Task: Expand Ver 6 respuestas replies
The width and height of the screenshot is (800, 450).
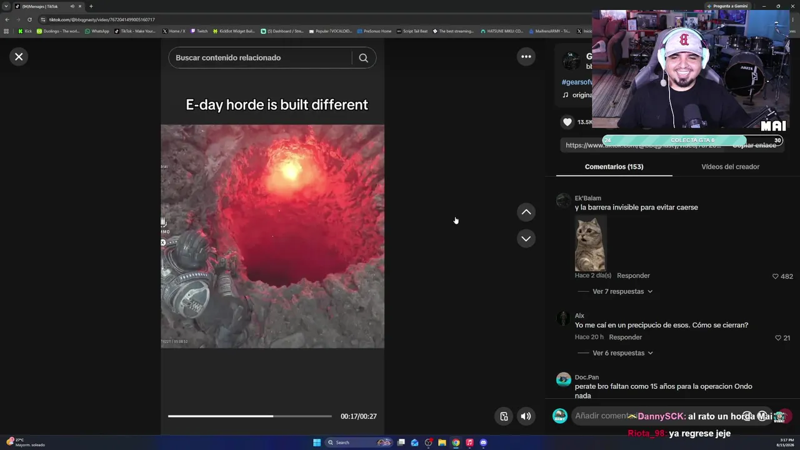Action: click(x=622, y=353)
